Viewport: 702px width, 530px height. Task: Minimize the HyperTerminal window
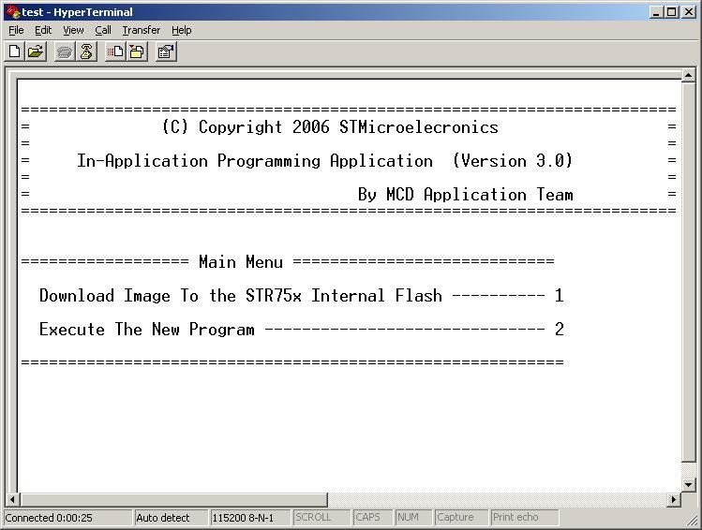[x=656, y=11]
